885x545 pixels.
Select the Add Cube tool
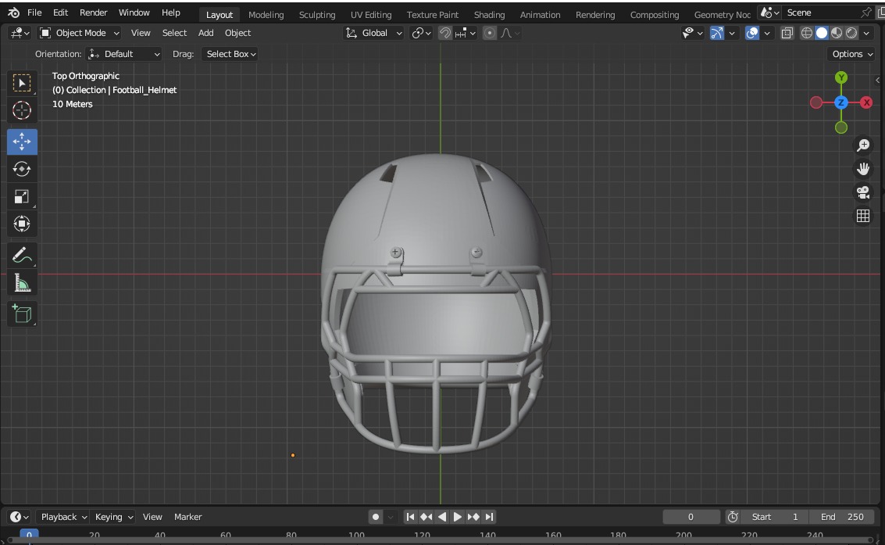[22, 314]
